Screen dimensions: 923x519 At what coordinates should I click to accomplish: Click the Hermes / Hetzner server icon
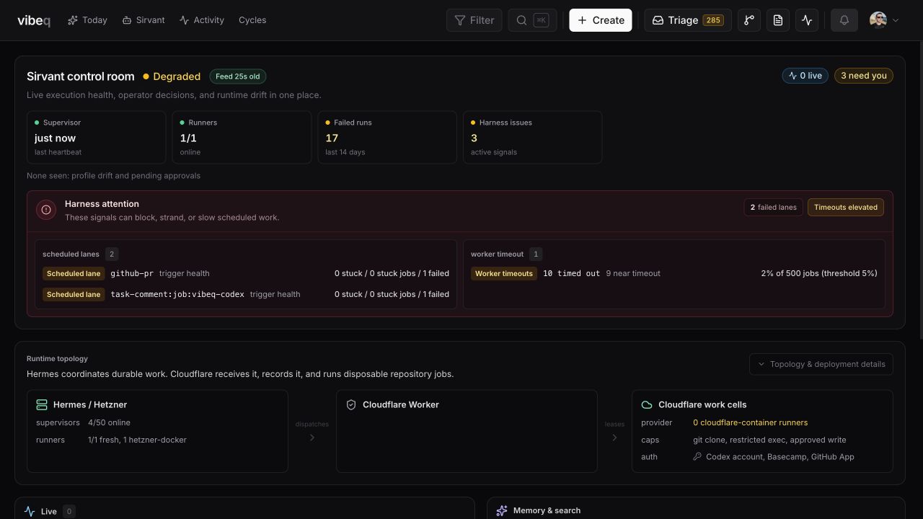[x=42, y=405]
